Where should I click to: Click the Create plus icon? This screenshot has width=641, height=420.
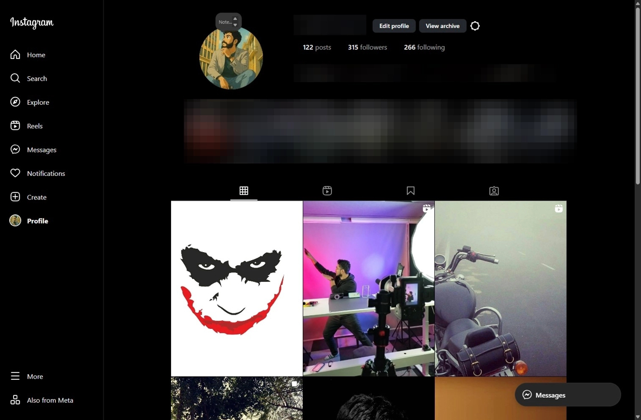coord(15,197)
